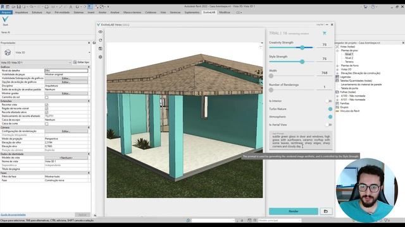Screen dimensions: 405x227
Task: Click the Vínculos do Revit icon
Action: [337, 111]
